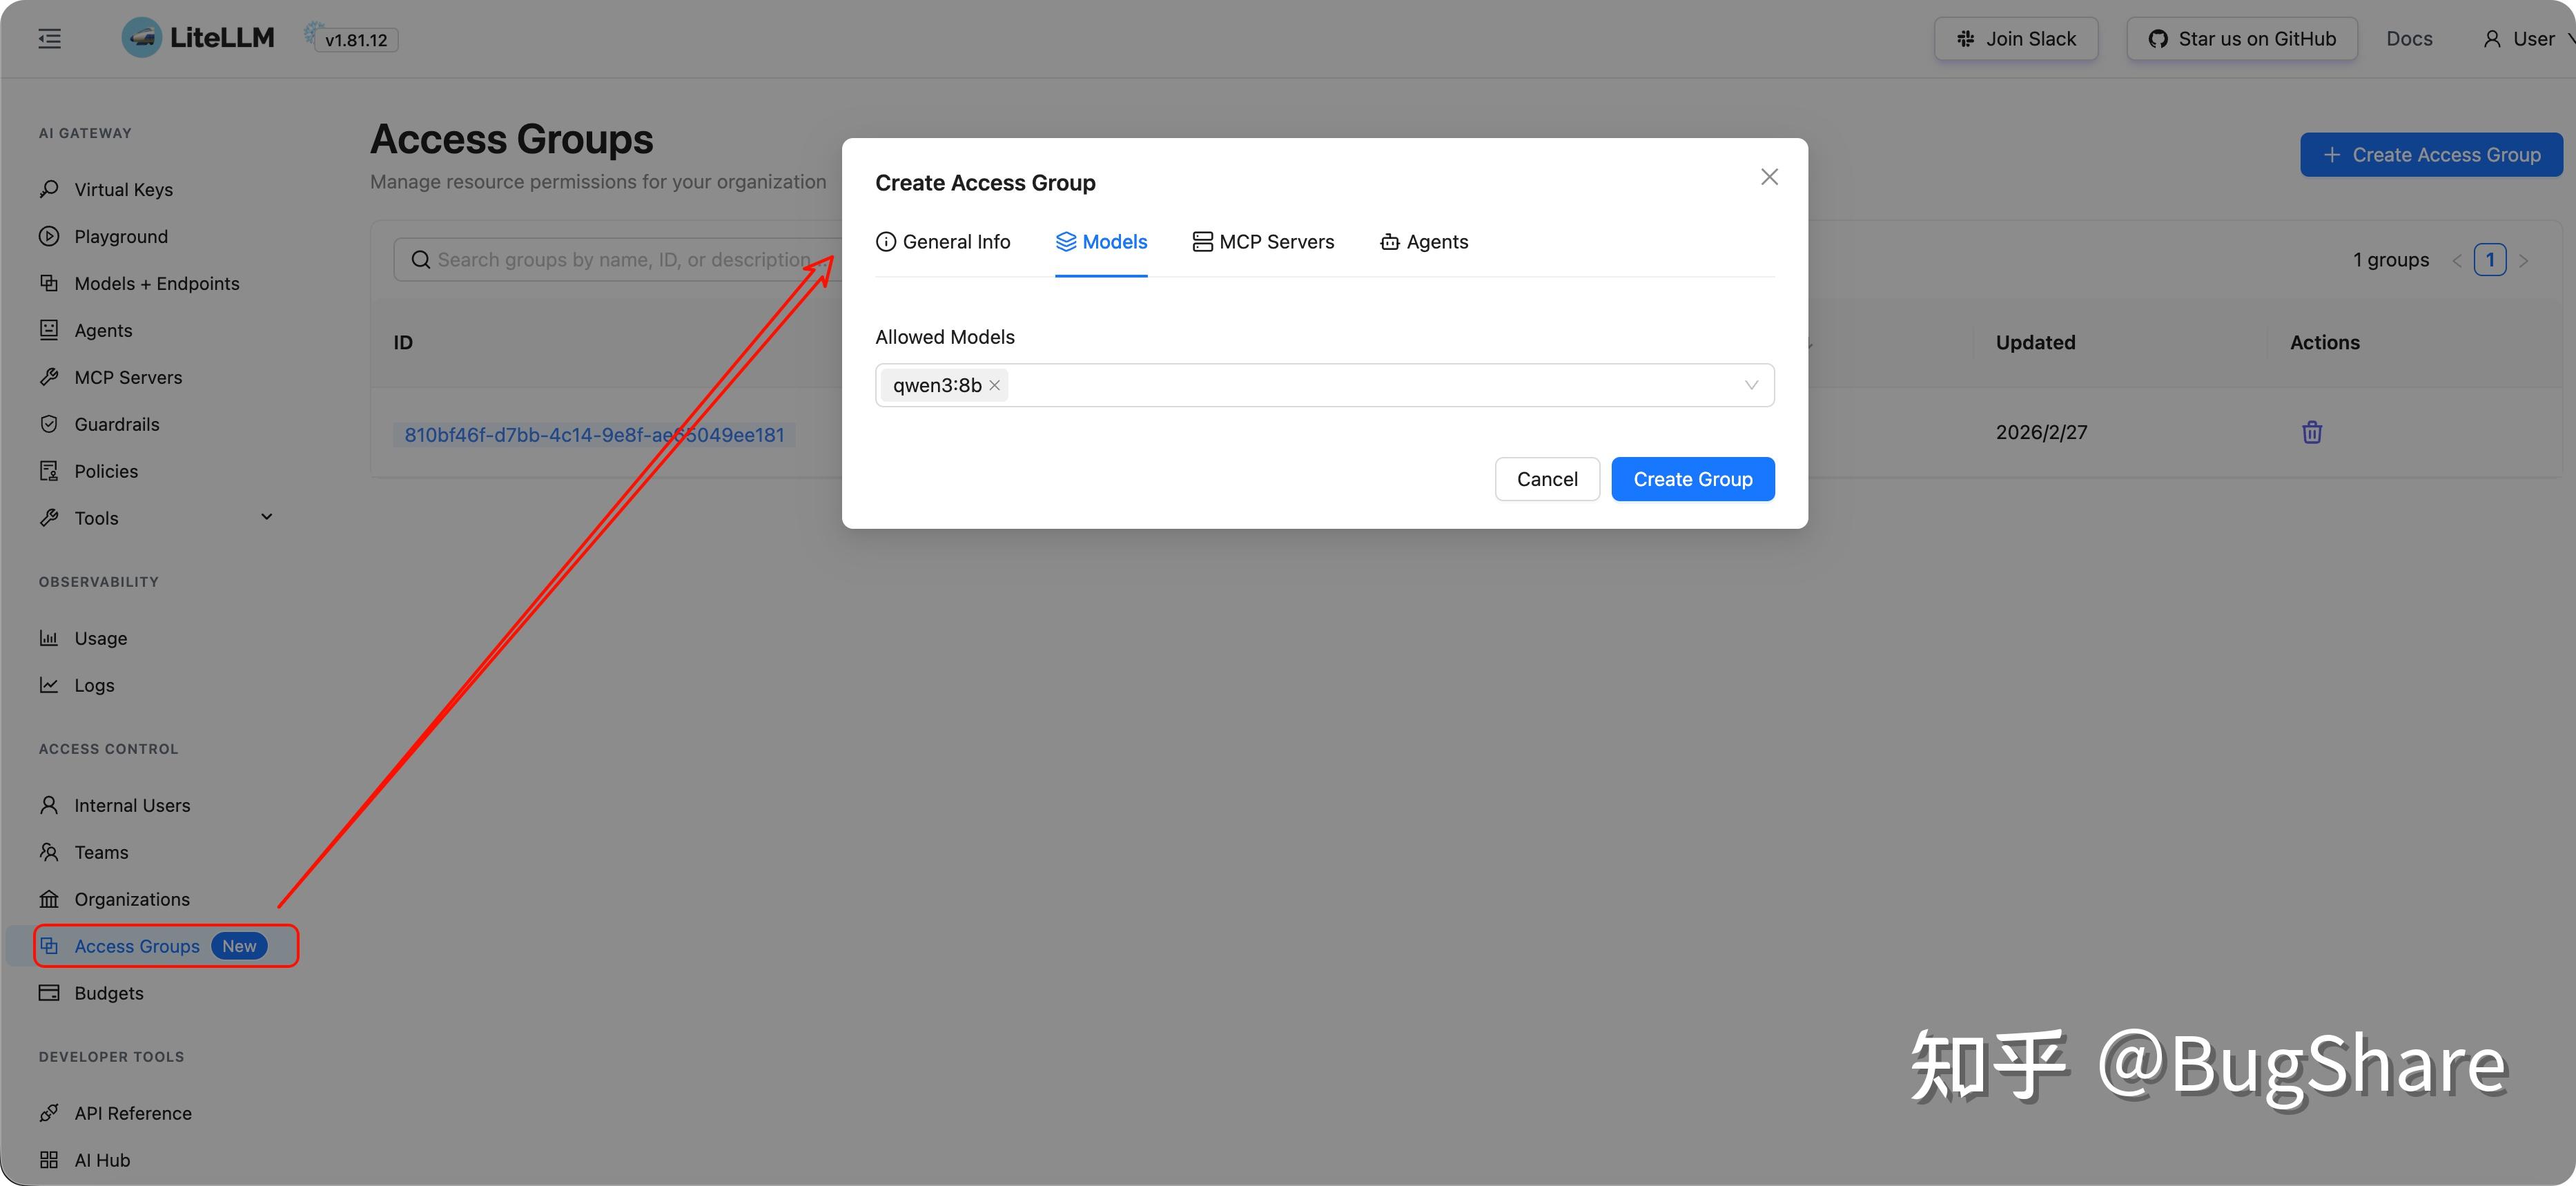View Usage under Observability
The height and width of the screenshot is (1186, 2576).
pos(100,638)
